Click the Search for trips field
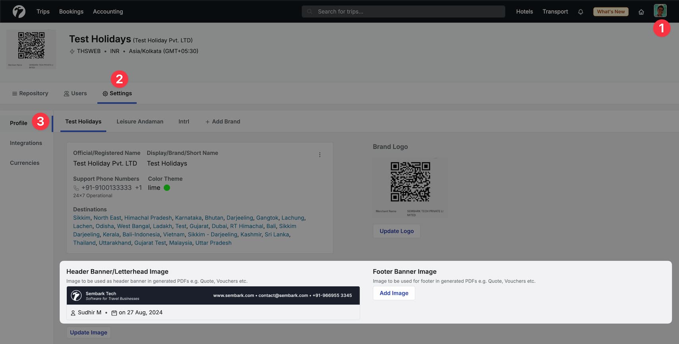 403,12
